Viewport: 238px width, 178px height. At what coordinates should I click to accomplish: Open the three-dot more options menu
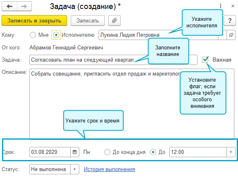tap(220, 6)
